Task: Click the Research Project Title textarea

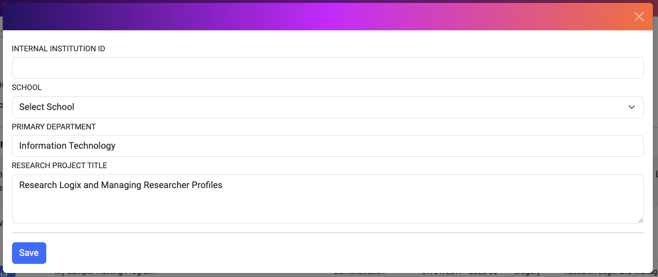Action: (327, 199)
